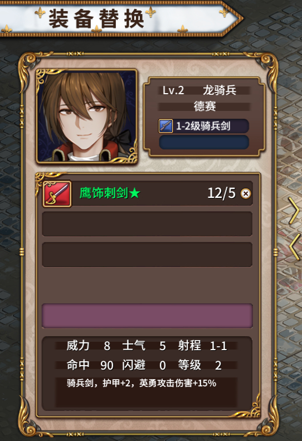Select the 1-2级骑兵剑 weapon proficiency label

tap(203, 126)
